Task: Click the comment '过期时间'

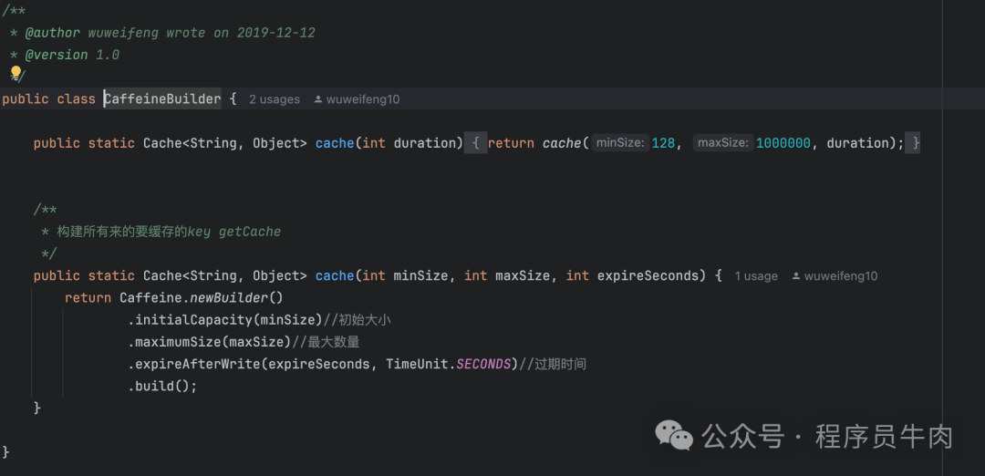Action: (553, 364)
